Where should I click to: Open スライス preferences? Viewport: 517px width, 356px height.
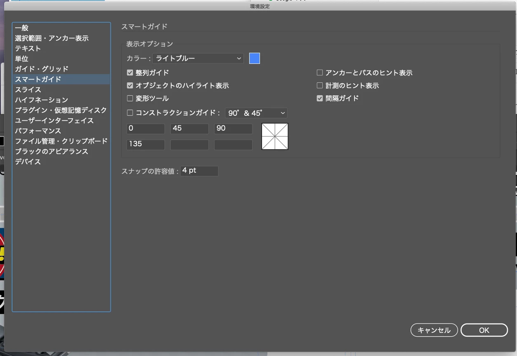click(x=61, y=90)
